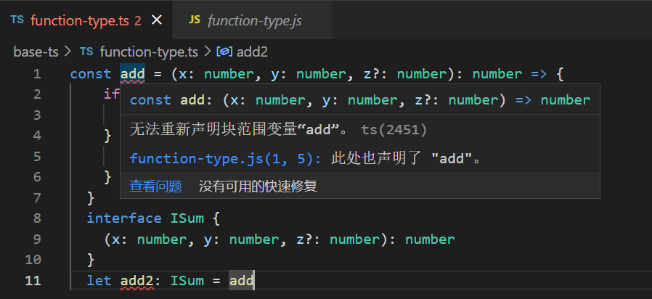Open the function-type.ts breadcrumb dropdown
The width and height of the screenshot is (652, 299).
[x=148, y=52]
